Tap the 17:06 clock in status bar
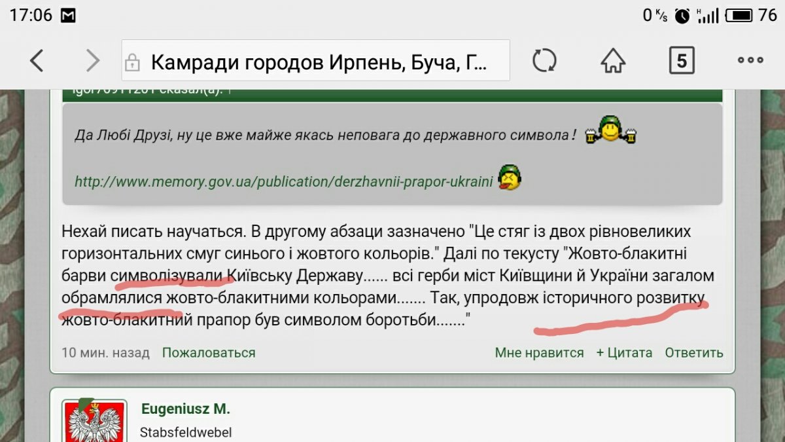The height and width of the screenshot is (442, 785). point(31,15)
